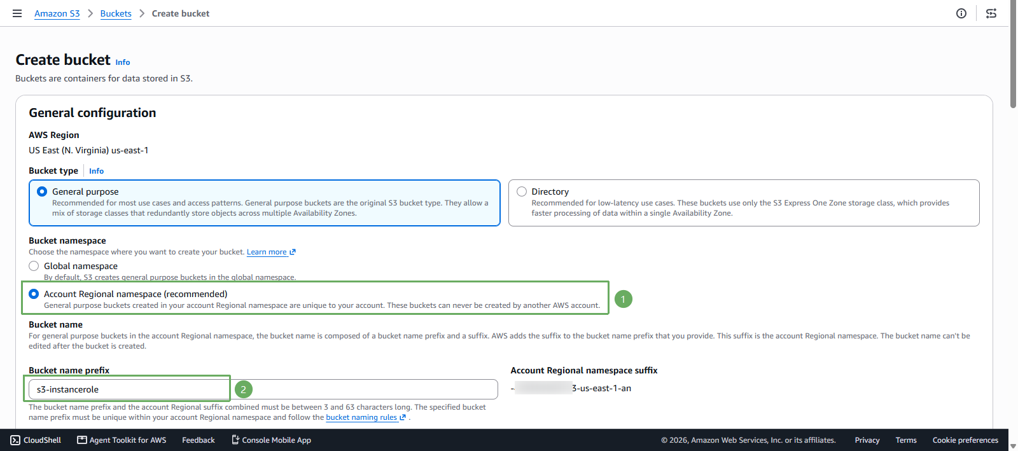Open the bucket naming rules link
Image resolution: width=1018 pixels, height=451 pixels.
[x=366, y=417]
